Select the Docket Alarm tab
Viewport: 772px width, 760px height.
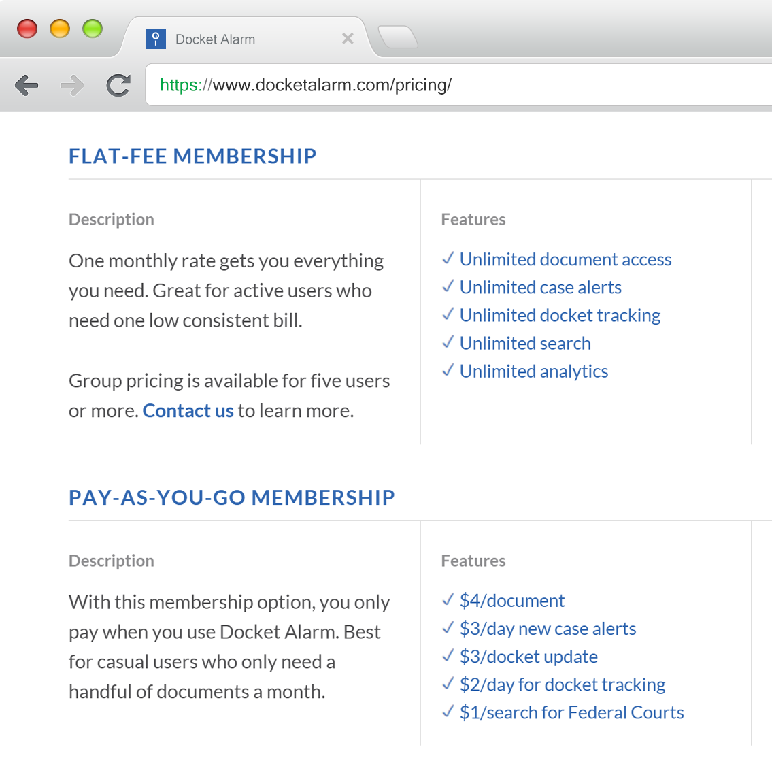[231, 39]
